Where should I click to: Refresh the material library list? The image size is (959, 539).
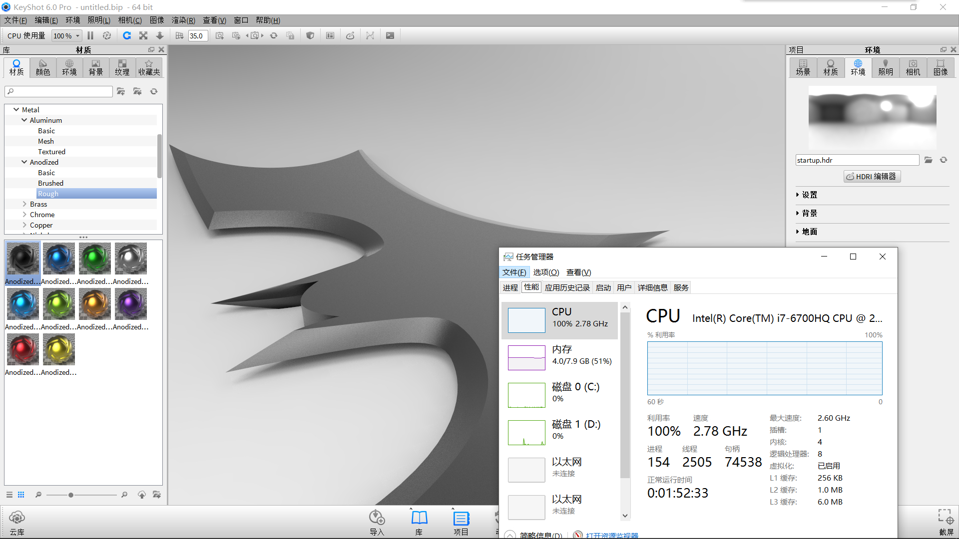(154, 91)
